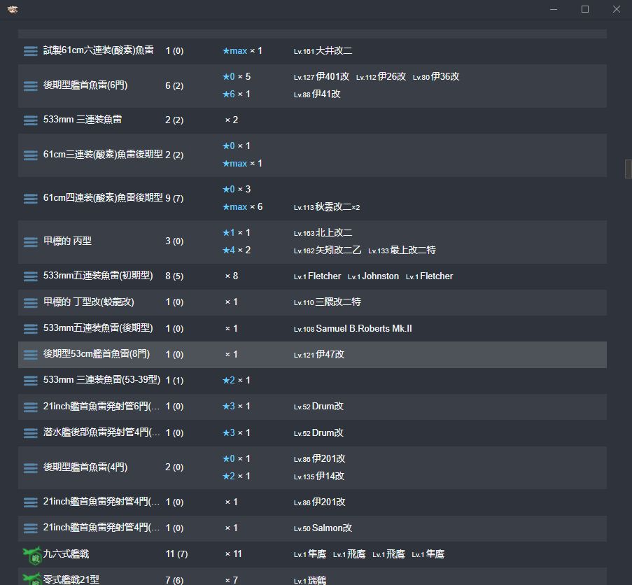Click torpedo icon in the 4門 row equipped by Salmon改
Viewport: 632px width, 585px height.
31,528
